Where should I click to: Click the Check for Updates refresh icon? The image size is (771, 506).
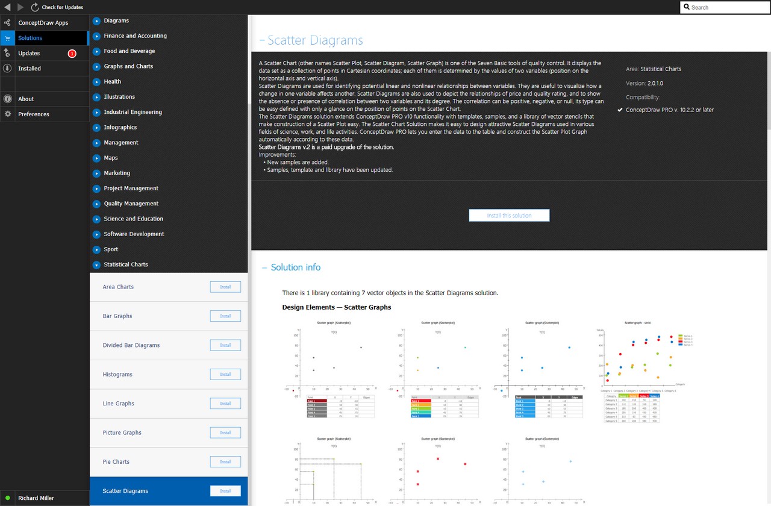34,7
